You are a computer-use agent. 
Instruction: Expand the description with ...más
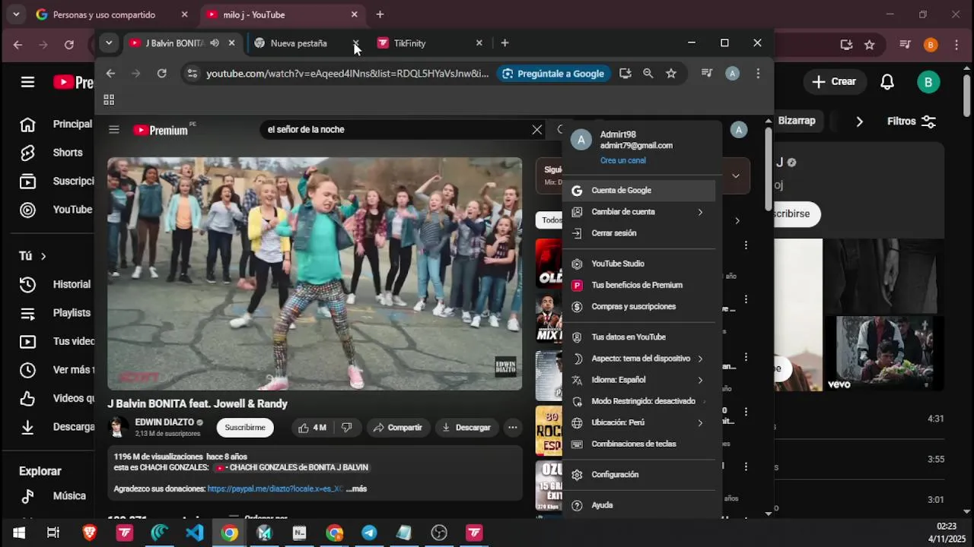coord(357,489)
